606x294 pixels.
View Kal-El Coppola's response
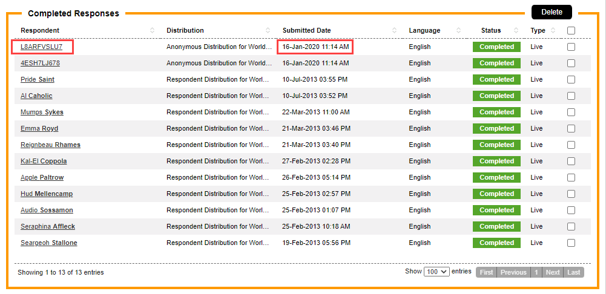tap(44, 162)
